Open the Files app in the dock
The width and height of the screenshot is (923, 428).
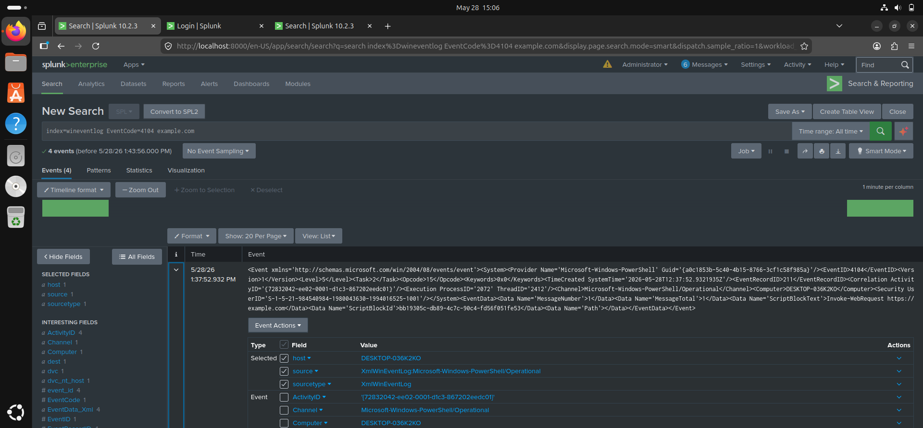[x=16, y=62]
